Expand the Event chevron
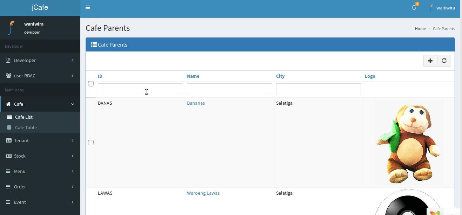The height and width of the screenshot is (215, 462). coord(73,202)
